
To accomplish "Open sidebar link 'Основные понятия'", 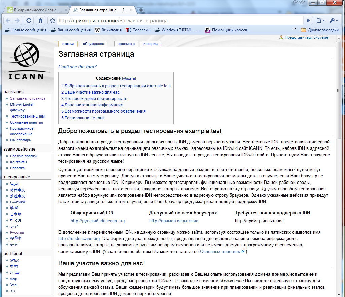I will [27, 122].
